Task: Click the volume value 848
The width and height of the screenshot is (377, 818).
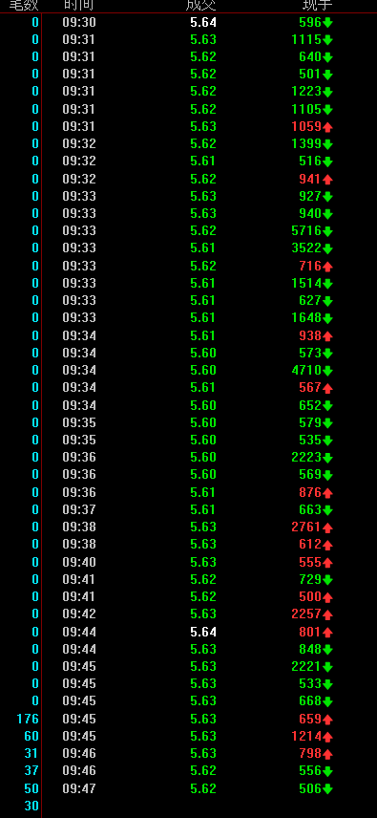Action: (310, 649)
